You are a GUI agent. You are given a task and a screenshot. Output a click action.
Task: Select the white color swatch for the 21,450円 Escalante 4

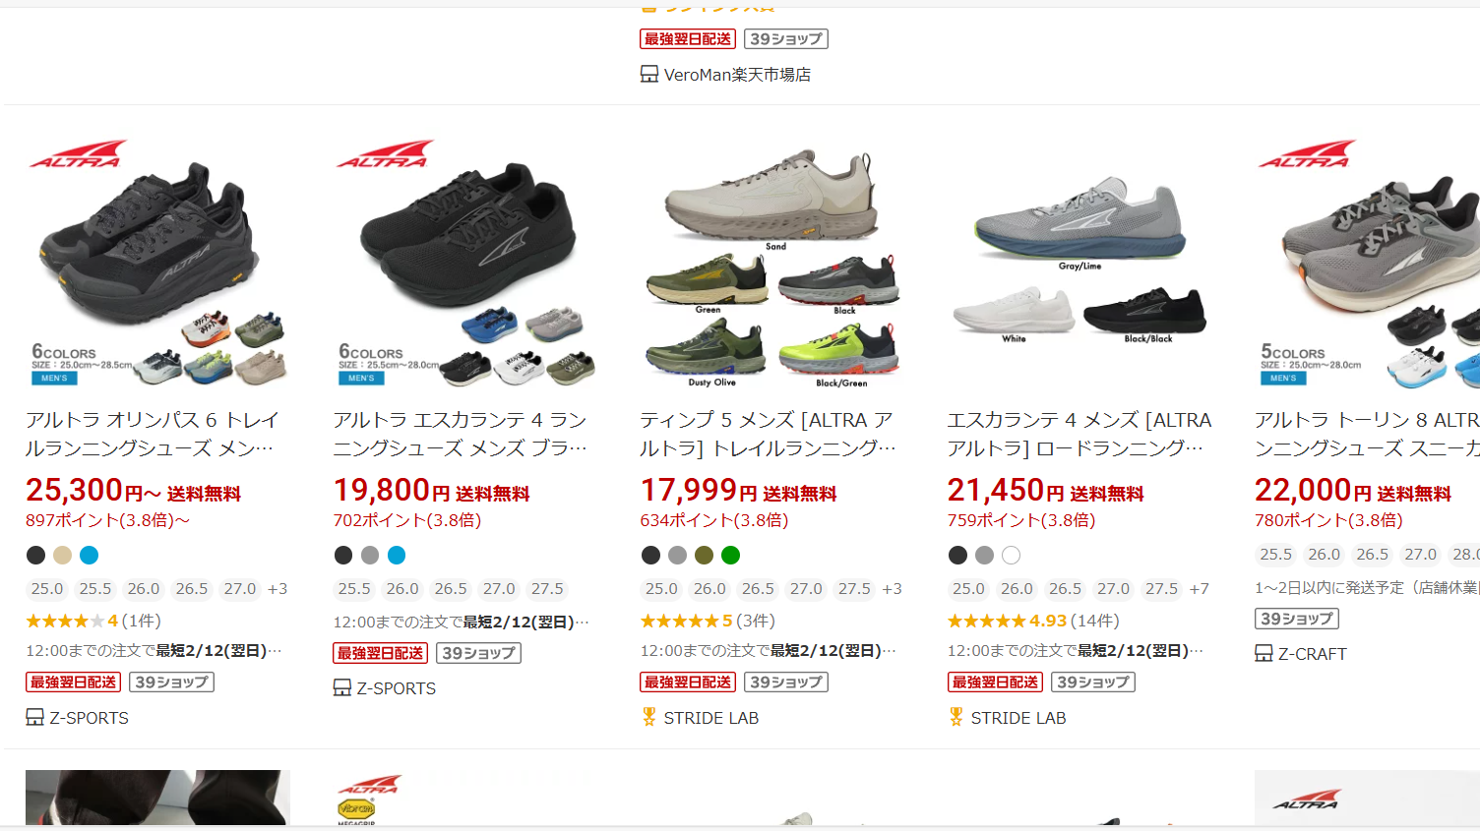tap(1011, 555)
